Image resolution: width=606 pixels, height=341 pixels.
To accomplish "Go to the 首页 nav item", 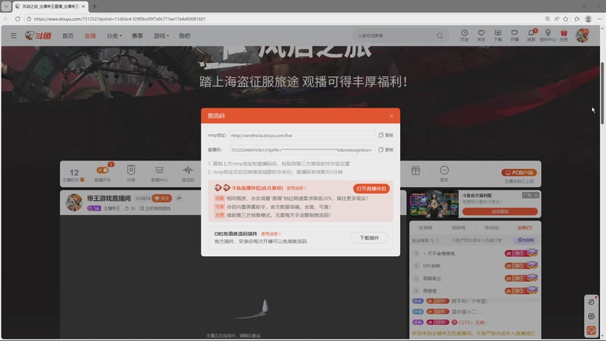I will (x=67, y=36).
